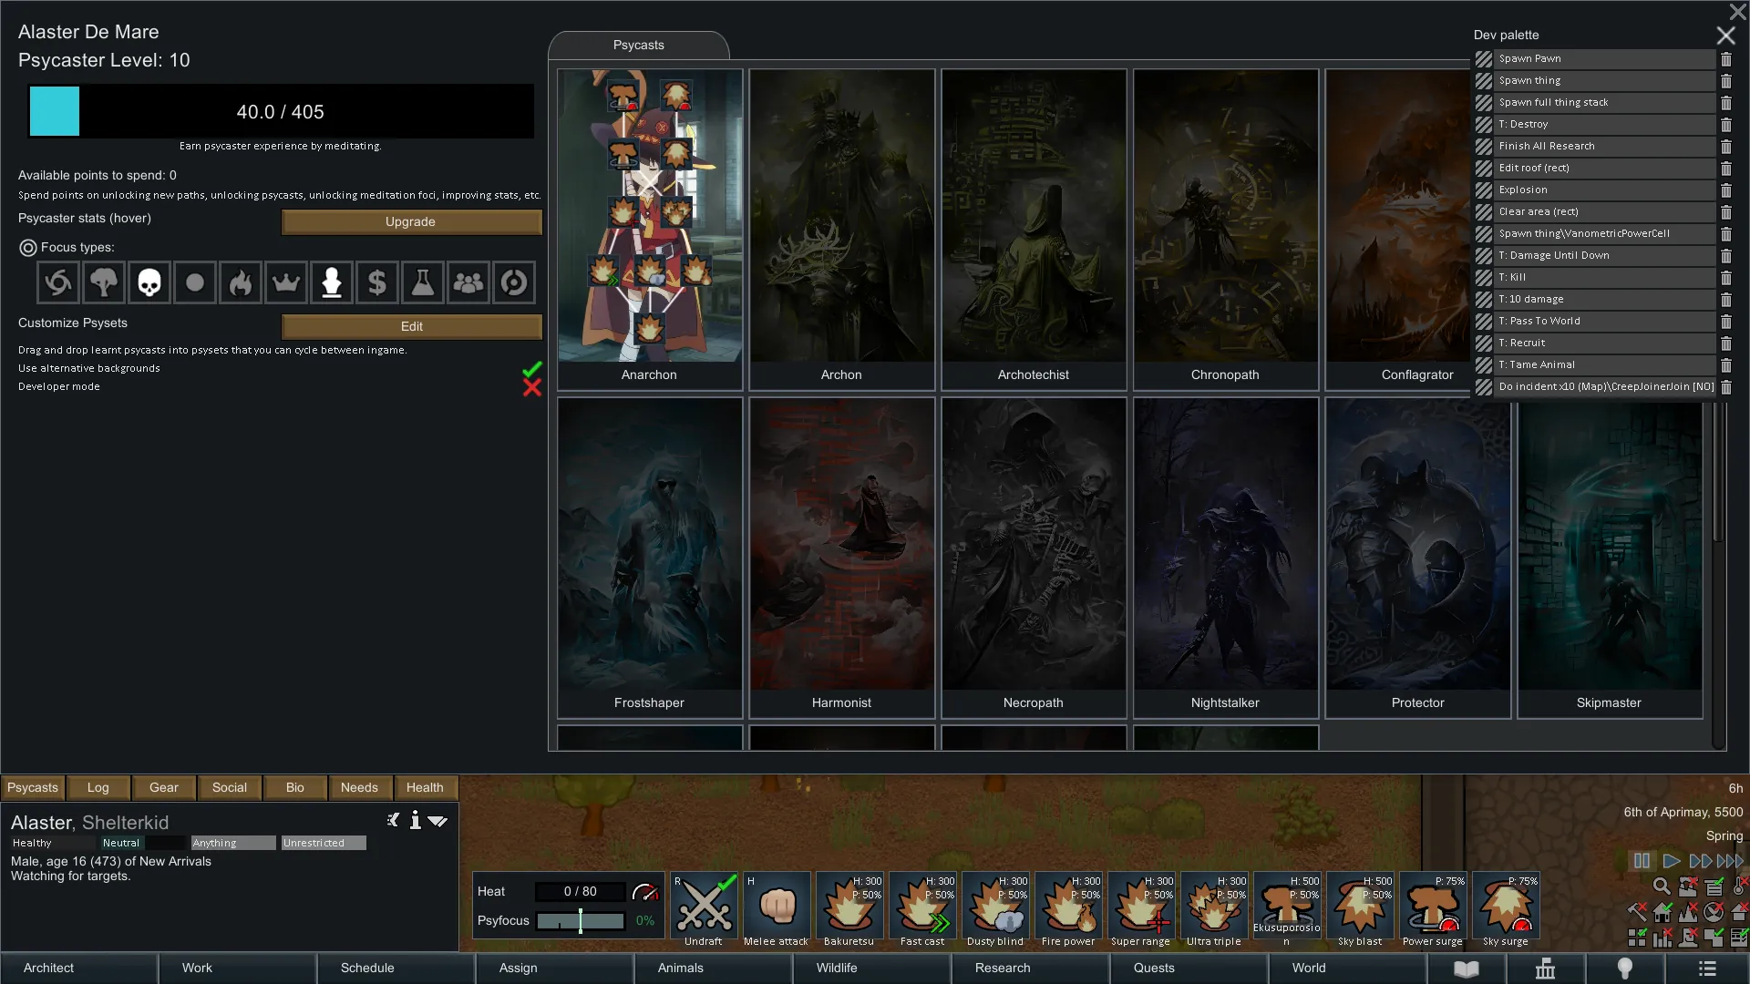This screenshot has height=984, width=1750.
Task: Click the Psyfocus target slider bar
Action: point(581,920)
